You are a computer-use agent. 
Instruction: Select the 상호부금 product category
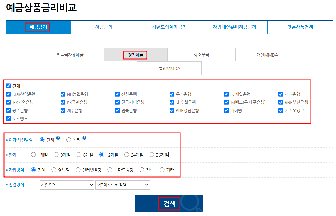pos(201,54)
